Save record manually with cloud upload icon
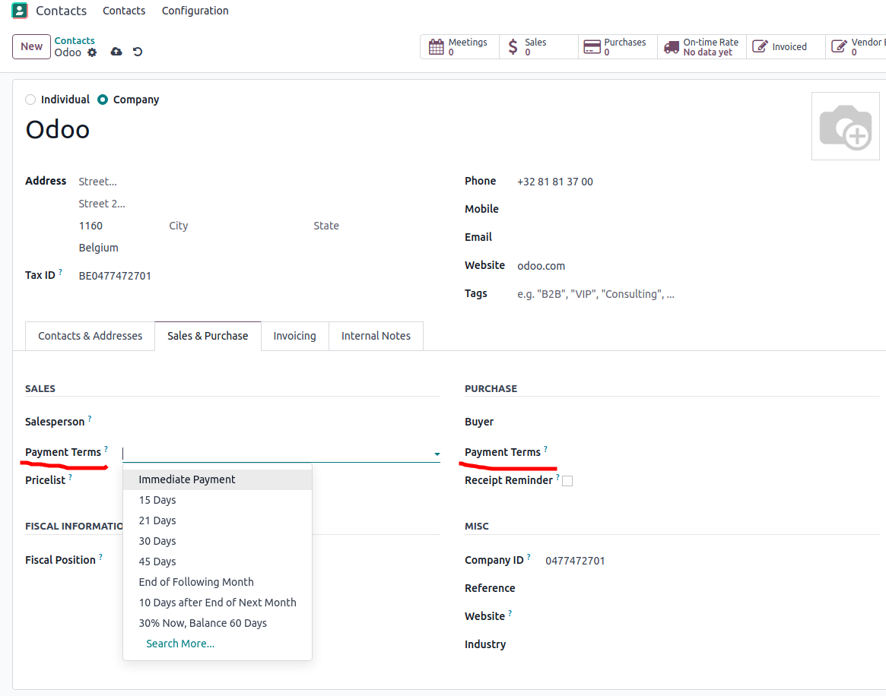 (x=116, y=52)
